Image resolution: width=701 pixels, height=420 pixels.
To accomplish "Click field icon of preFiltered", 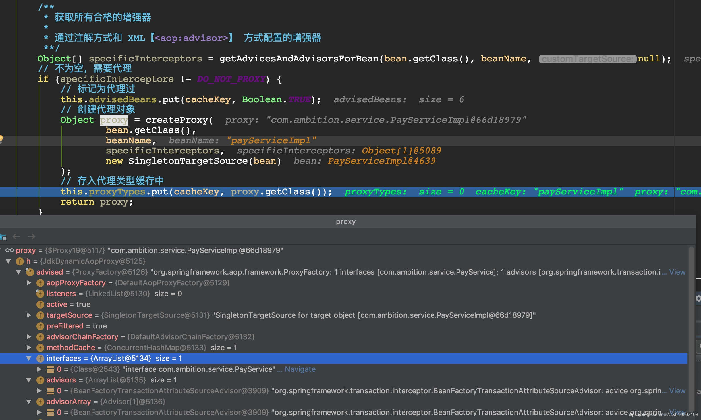I will tap(40, 326).
